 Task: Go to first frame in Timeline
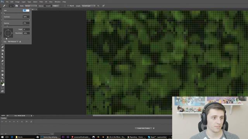pyautogui.click(x=2, y=122)
